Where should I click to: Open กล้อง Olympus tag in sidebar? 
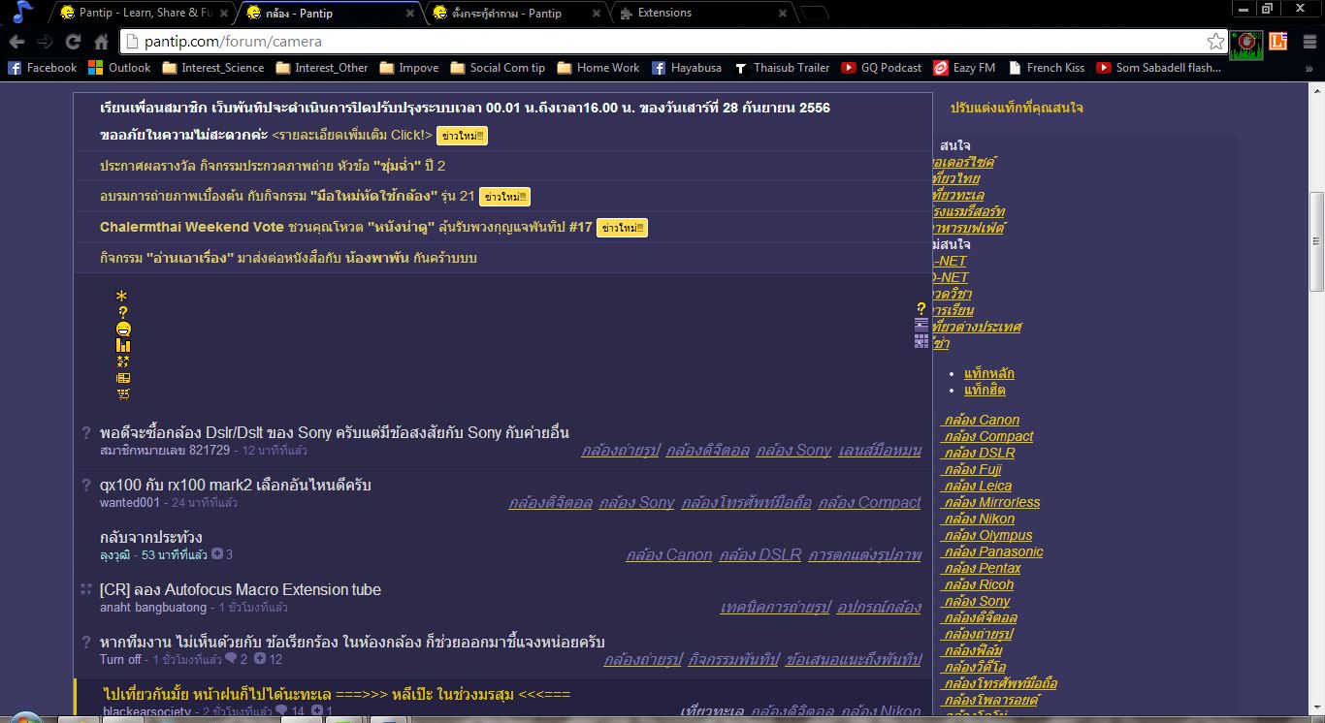coord(986,535)
